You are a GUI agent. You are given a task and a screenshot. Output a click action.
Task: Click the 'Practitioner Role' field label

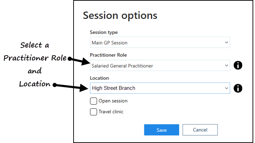(x=108, y=55)
